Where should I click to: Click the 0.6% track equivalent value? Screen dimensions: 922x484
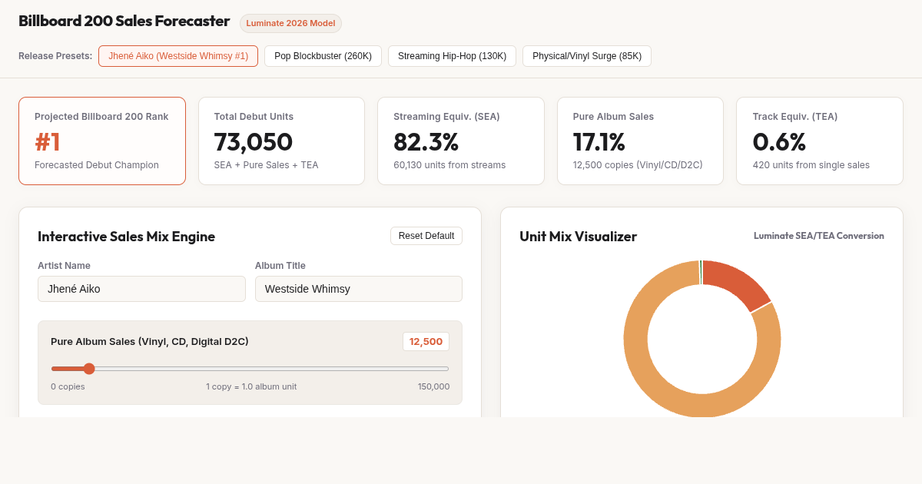pos(779,142)
